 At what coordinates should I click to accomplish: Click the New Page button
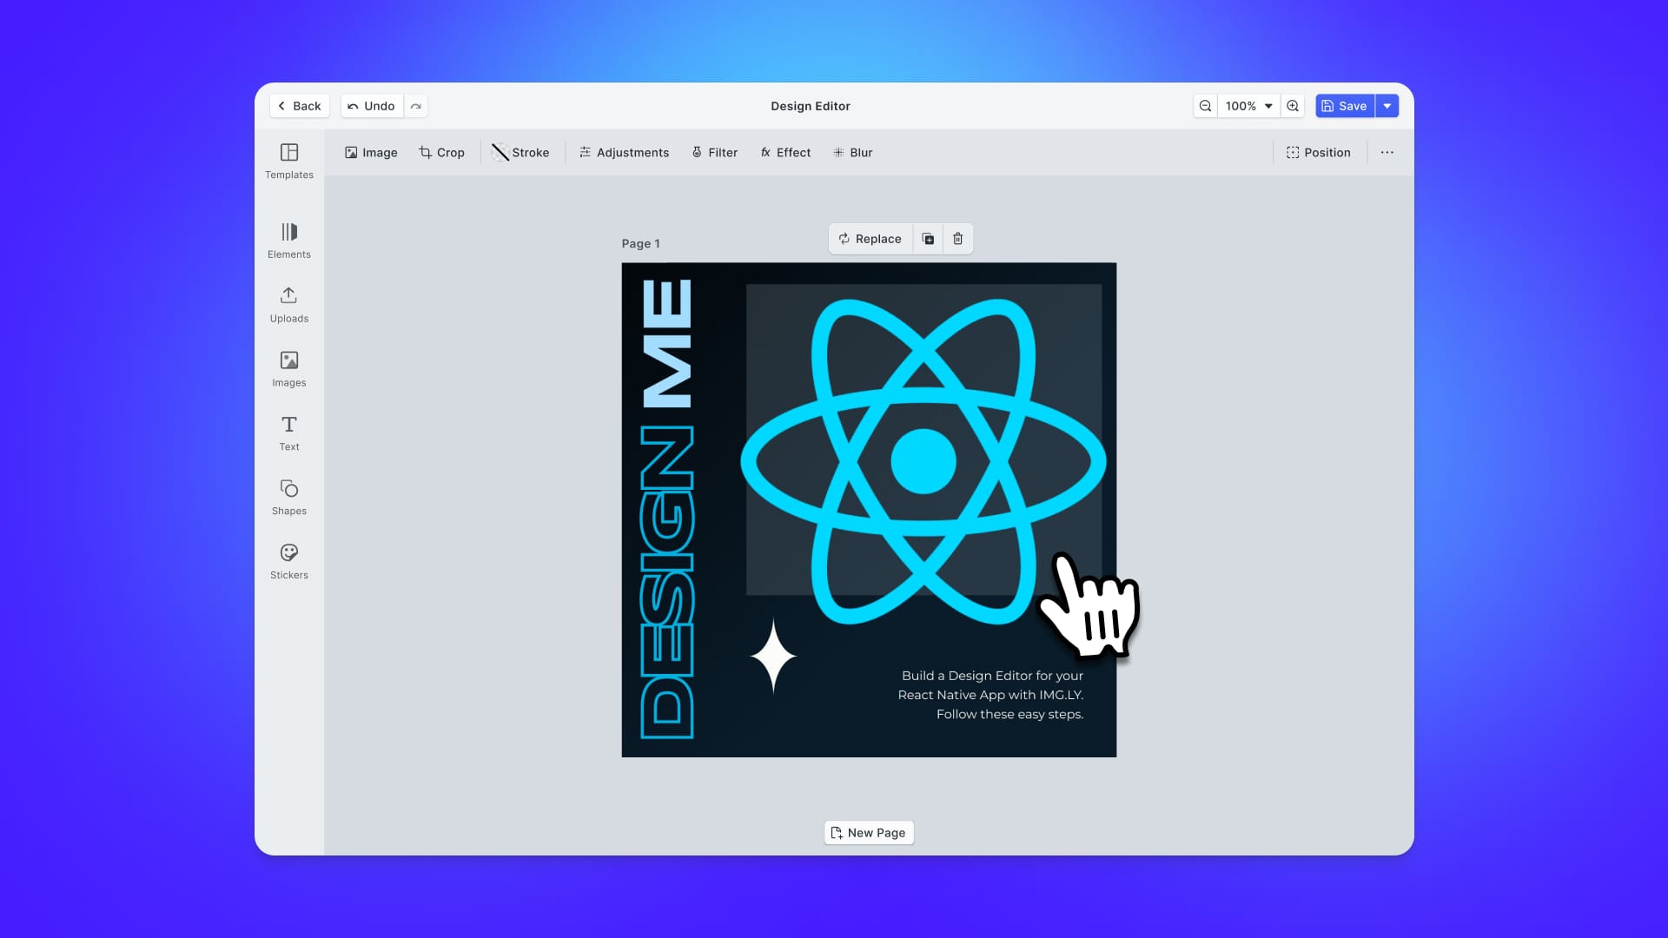coord(869,831)
